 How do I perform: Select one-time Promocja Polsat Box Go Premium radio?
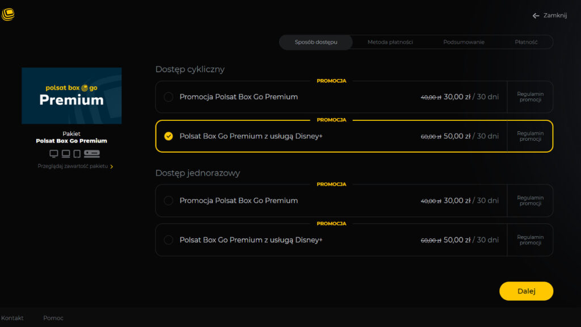[168, 200]
